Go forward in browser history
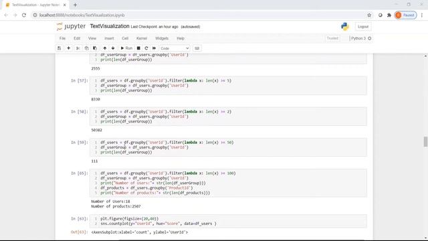The height and width of the screenshot is (241, 428). click(x=15, y=15)
